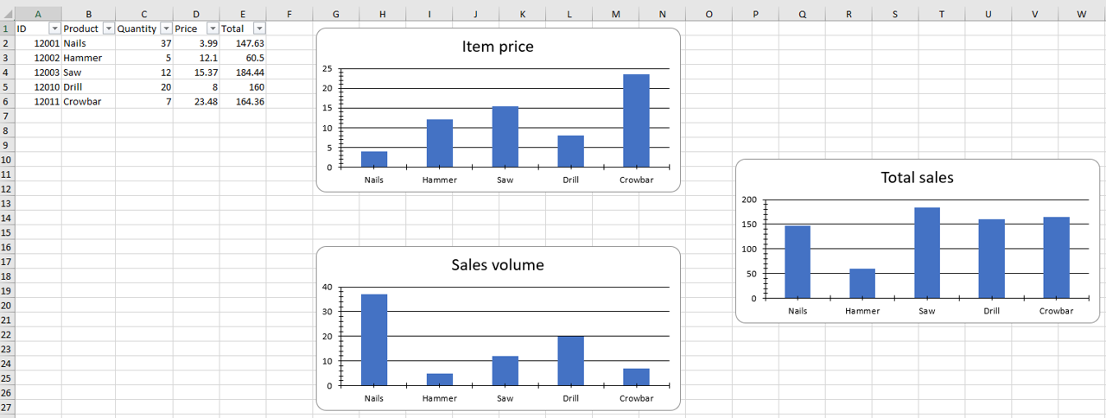Open the ID column filter dropdown

click(x=54, y=28)
